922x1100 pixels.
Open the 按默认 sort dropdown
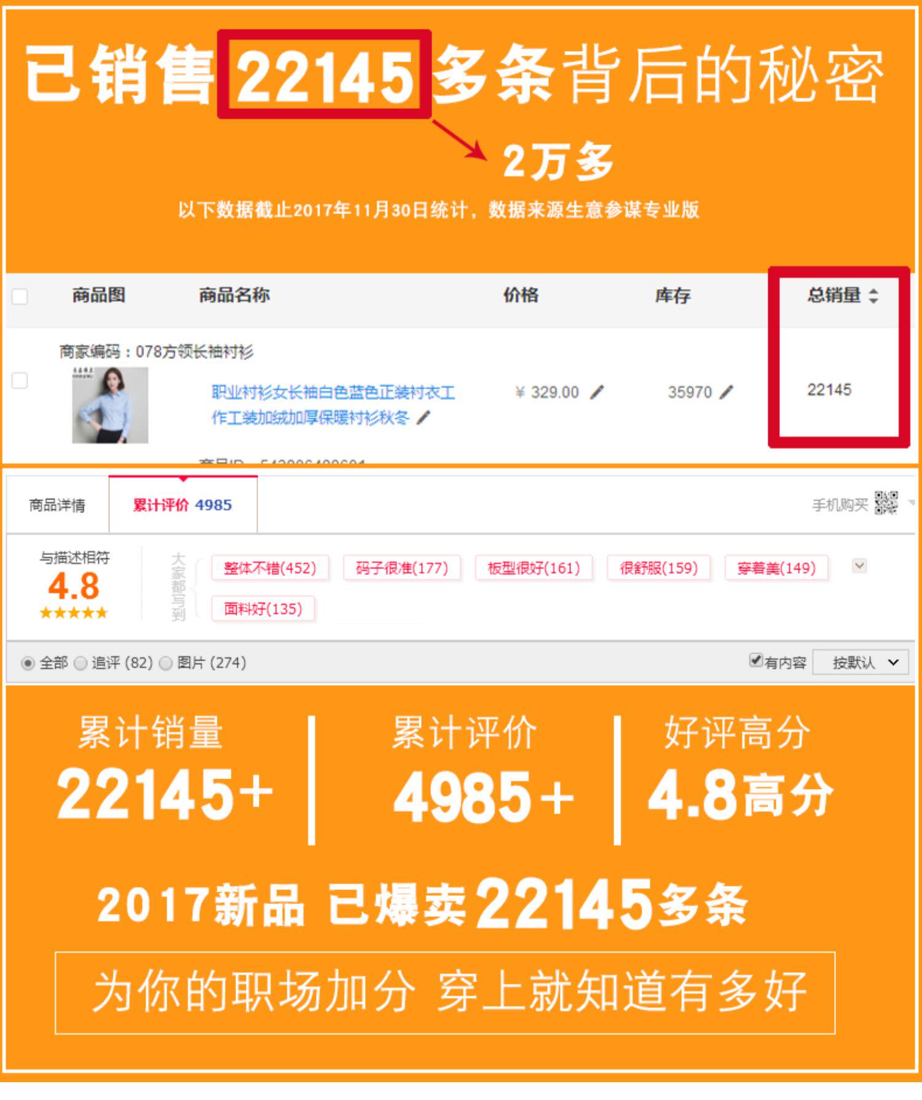click(861, 662)
